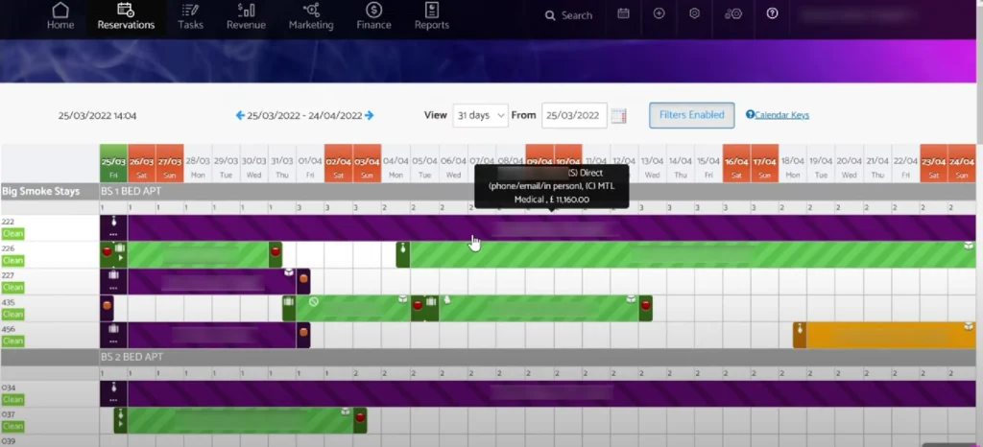Toggle Clean status for room 435

[13, 314]
